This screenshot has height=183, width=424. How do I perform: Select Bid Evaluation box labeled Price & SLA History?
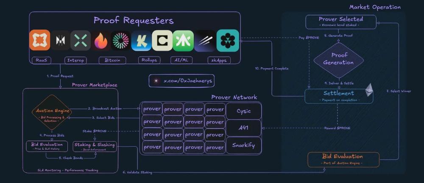click(x=47, y=146)
